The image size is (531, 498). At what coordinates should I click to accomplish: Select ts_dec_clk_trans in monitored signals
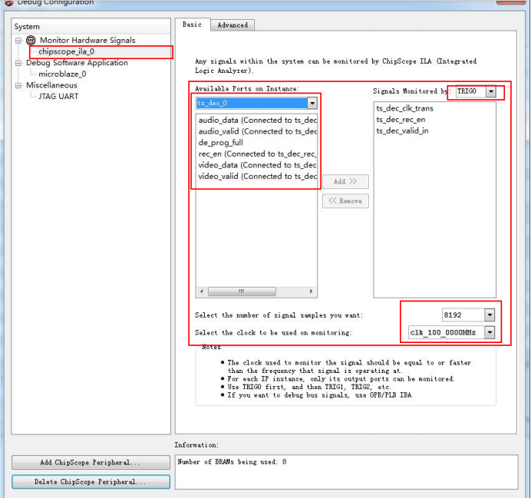point(404,109)
